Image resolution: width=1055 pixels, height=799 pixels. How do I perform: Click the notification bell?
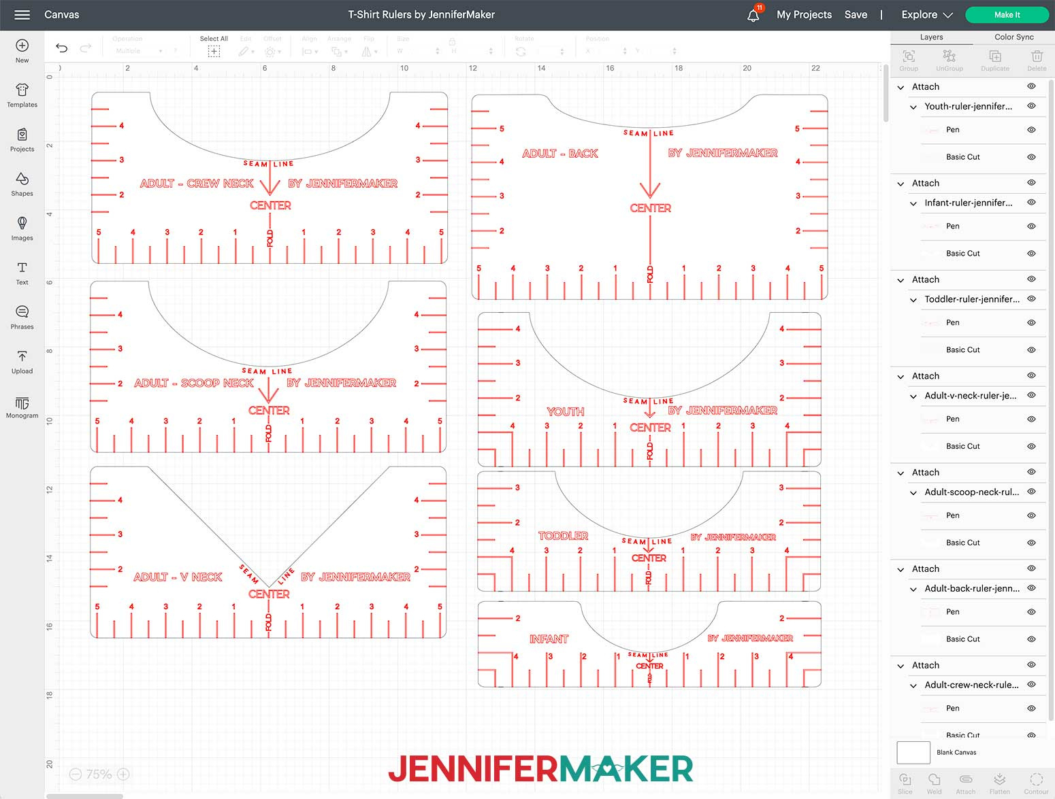pos(753,14)
